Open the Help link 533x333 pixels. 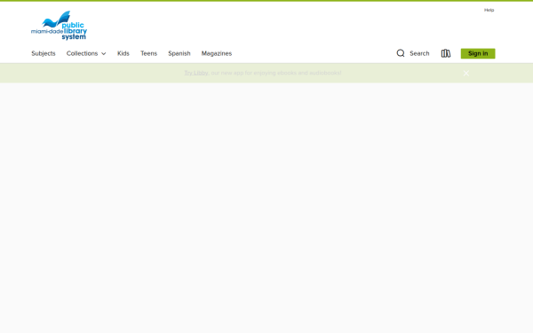point(489,10)
